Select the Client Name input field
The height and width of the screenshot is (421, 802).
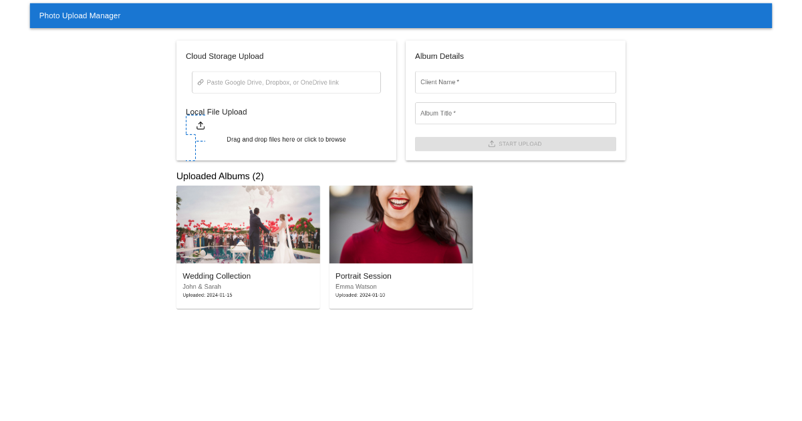(x=515, y=82)
